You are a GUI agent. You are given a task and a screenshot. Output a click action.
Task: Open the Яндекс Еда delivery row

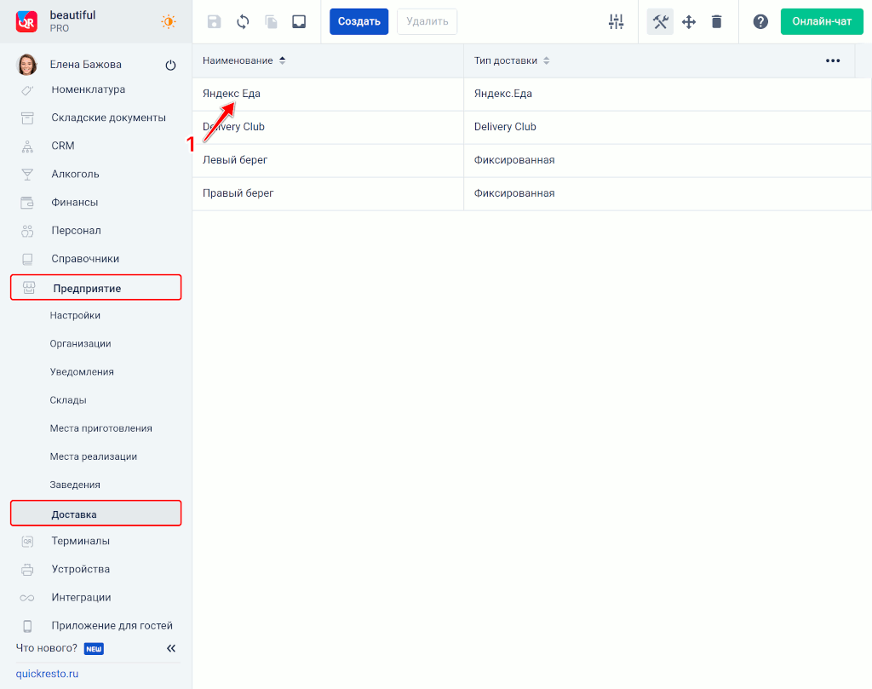point(531,94)
